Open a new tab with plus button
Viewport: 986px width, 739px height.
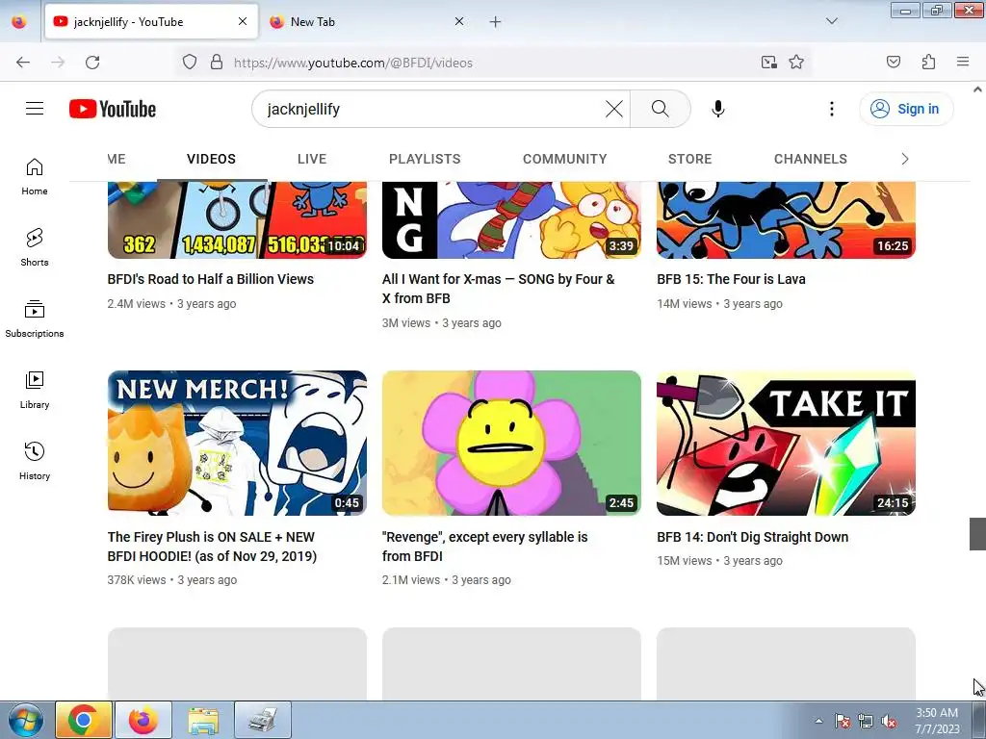coord(496,22)
